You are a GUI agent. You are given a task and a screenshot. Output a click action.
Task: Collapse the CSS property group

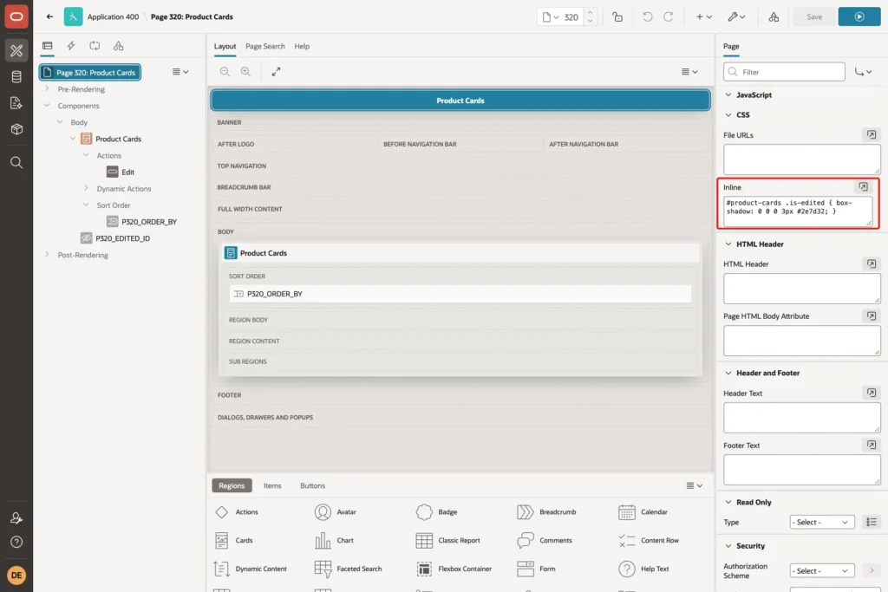(728, 114)
